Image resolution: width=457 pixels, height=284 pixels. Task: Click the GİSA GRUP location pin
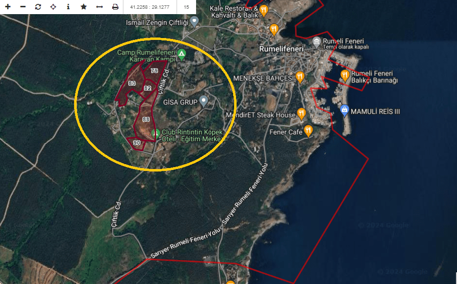point(204,101)
